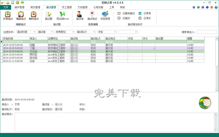Image resolution: width=219 pixels, height=137 pixels.
Task: Select the bright blue theme circle icon
Action: pos(207,7)
